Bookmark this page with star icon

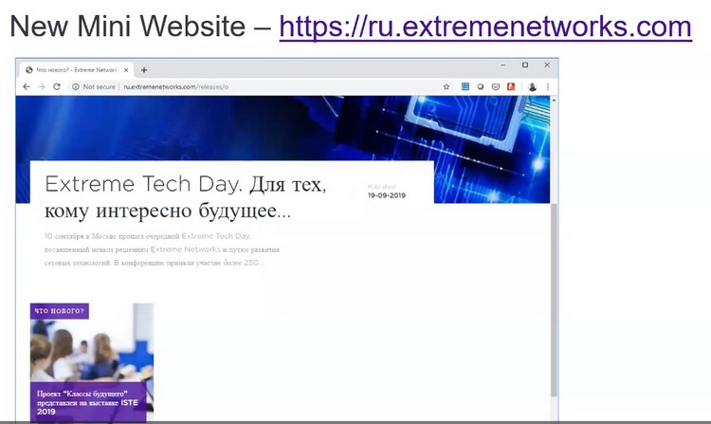[447, 86]
